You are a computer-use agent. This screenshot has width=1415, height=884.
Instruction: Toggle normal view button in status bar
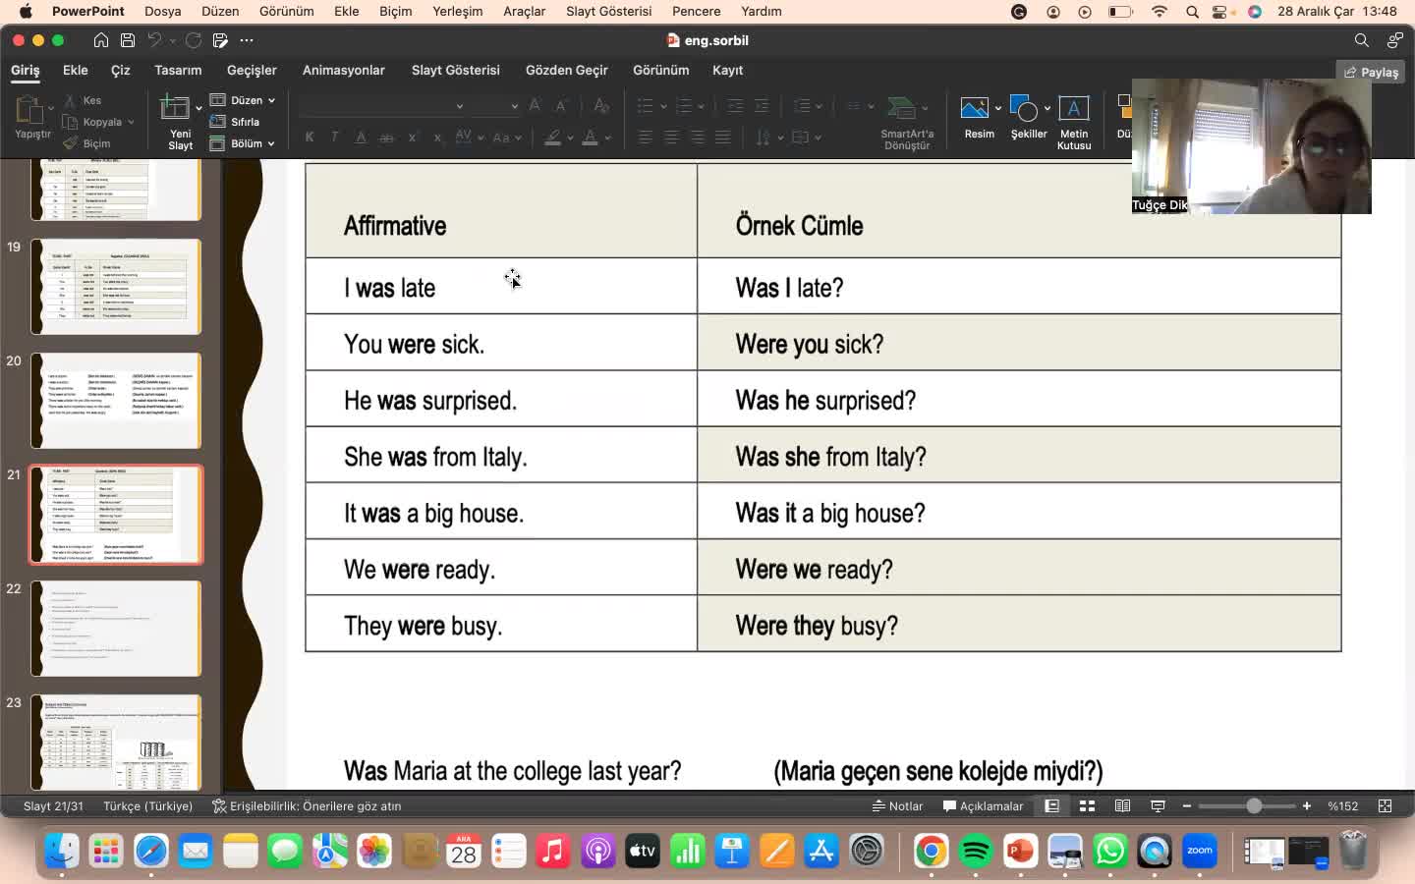tap(1051, 806)
